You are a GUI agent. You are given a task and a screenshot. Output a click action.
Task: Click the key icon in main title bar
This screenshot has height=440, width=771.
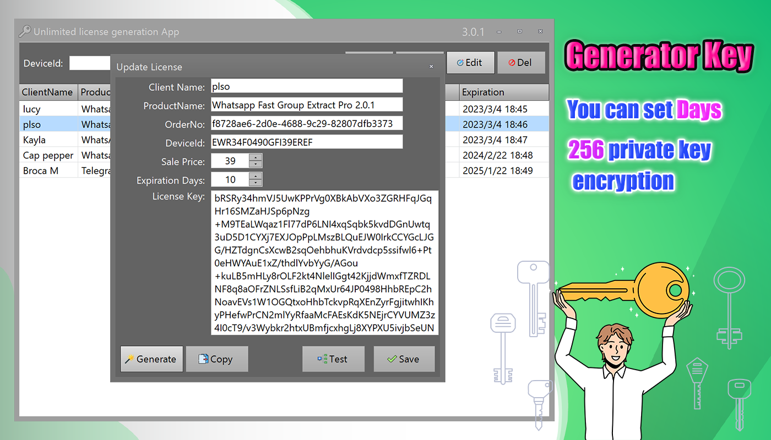(x=25, y=31)
